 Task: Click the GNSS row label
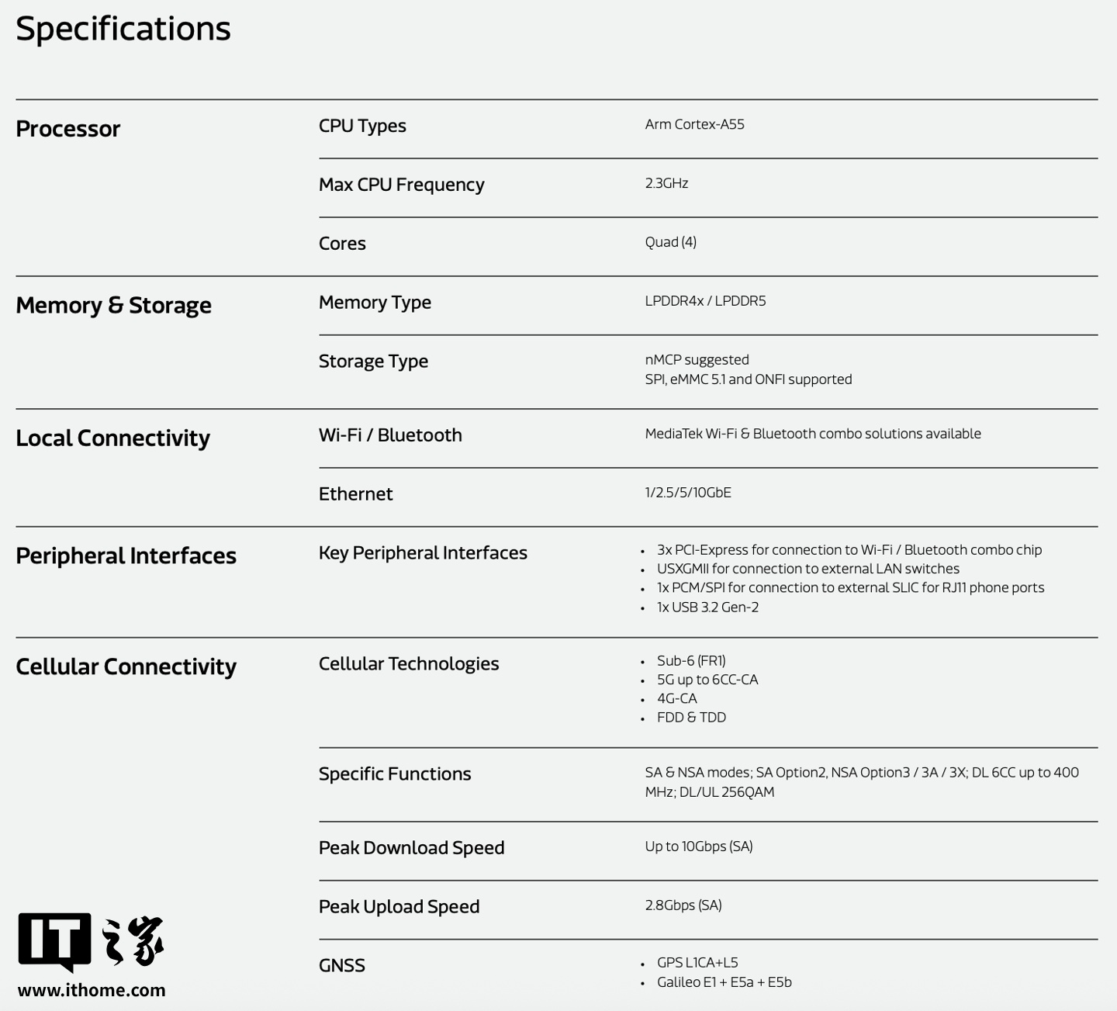click(341, 966)
